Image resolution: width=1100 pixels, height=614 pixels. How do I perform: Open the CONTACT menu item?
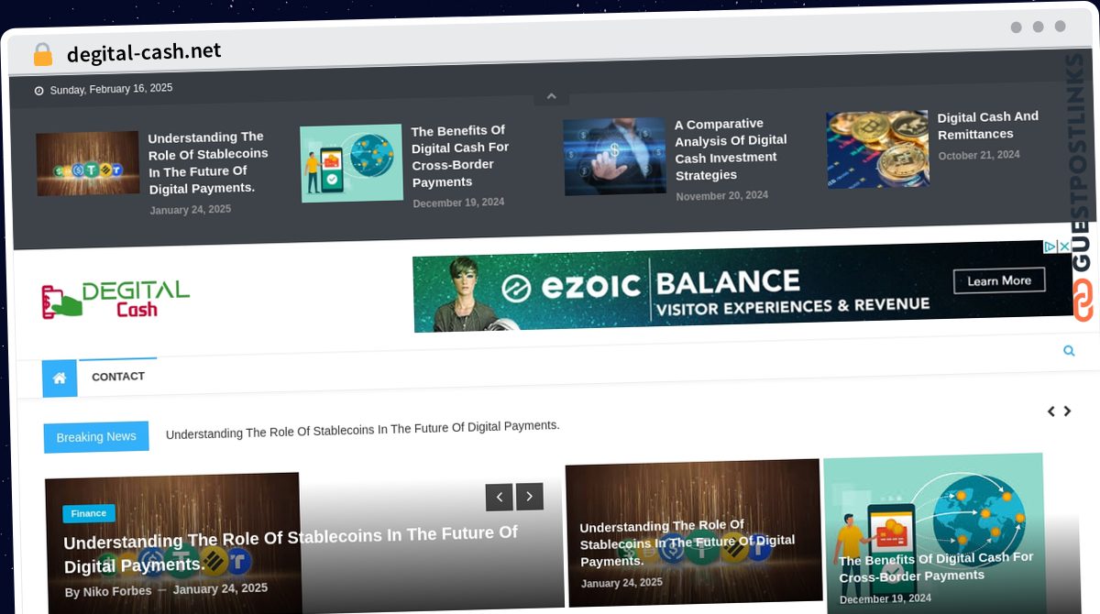coord(118,377)
